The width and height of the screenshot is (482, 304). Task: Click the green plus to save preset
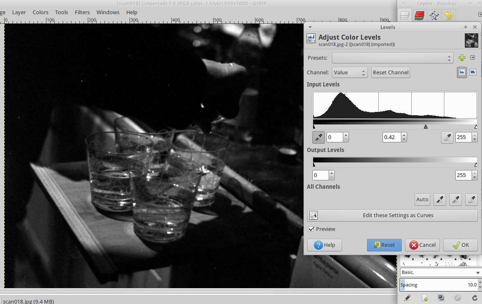[x=462, y=58]
